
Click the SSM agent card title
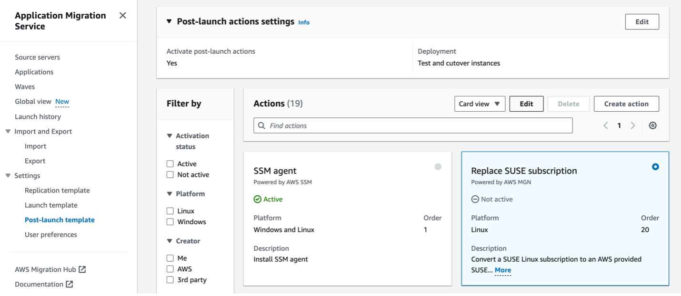click(275, 171)
